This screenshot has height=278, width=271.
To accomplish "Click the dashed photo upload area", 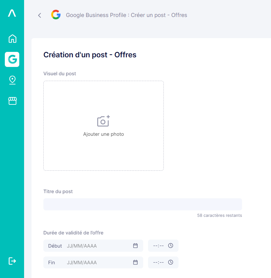I will [103, 126].
